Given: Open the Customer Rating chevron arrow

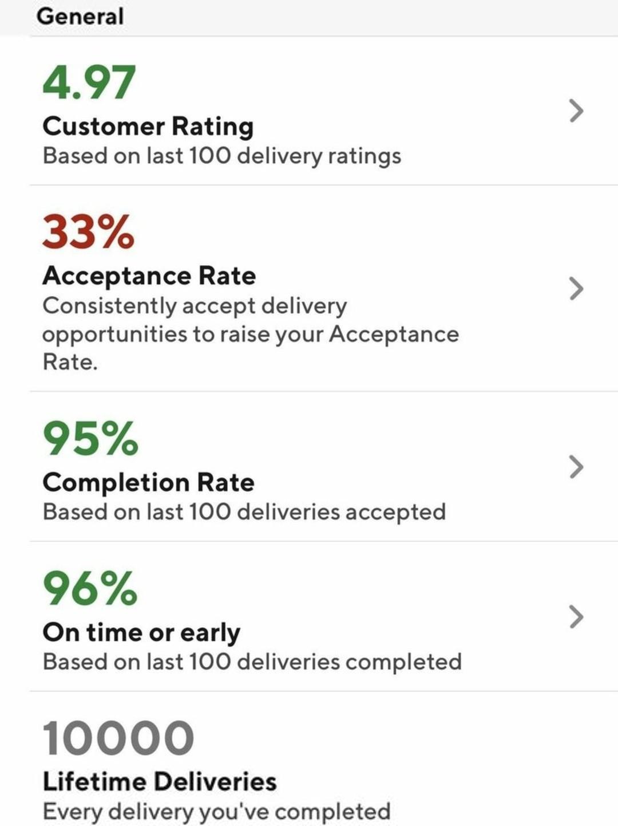Looking at the screenshot, I should coord(576,111).
